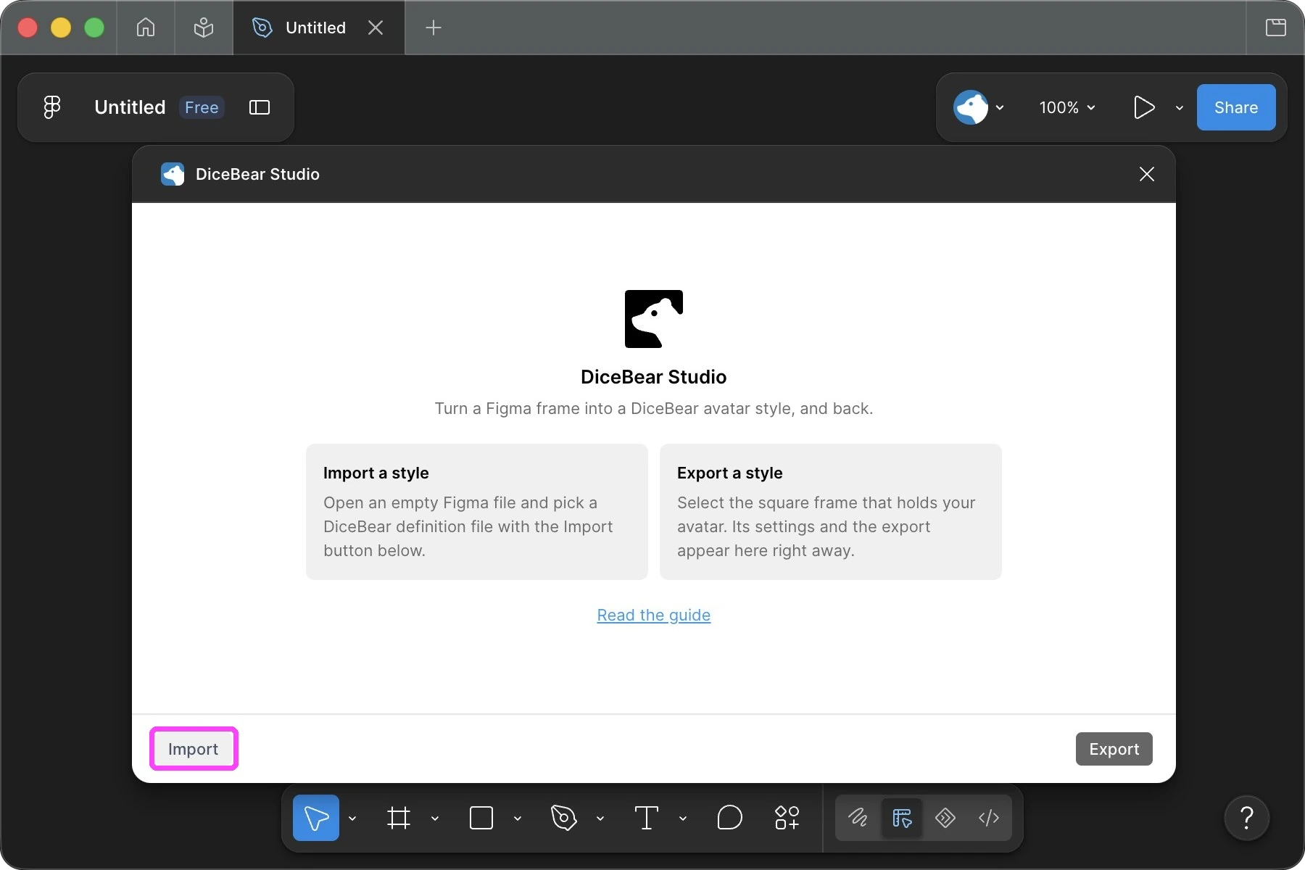Viewport: 1305px width, 870px height.
Task: Expand the Pen tool options chevron
Action: pos(600,819)
